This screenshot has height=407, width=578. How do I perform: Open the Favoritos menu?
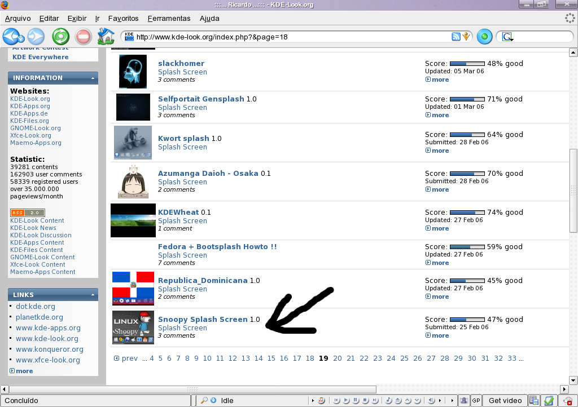coord(123,19)
